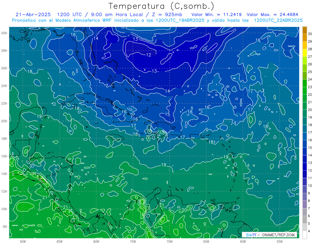Viewport: 317px width, 245px height.
Task: Click the valid-until stamp "1200UTC_22ABR2025"
Action: [278, 20]
